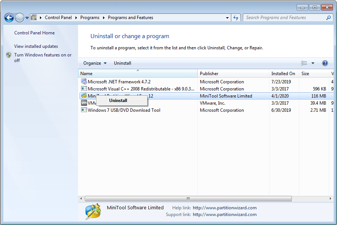Click the 116 MB size cell
337x225 pixels.
point(319,96)
